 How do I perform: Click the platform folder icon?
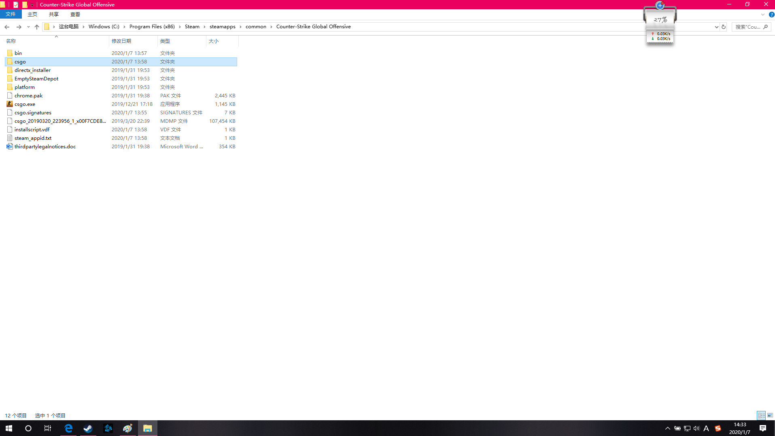(10, 87)
